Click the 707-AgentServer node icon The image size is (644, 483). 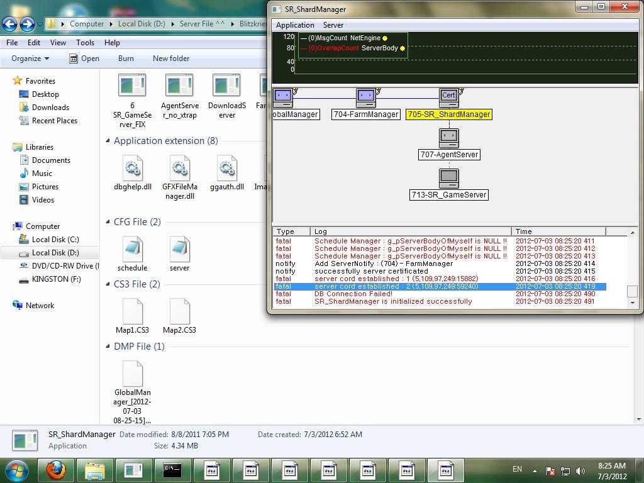448,138
